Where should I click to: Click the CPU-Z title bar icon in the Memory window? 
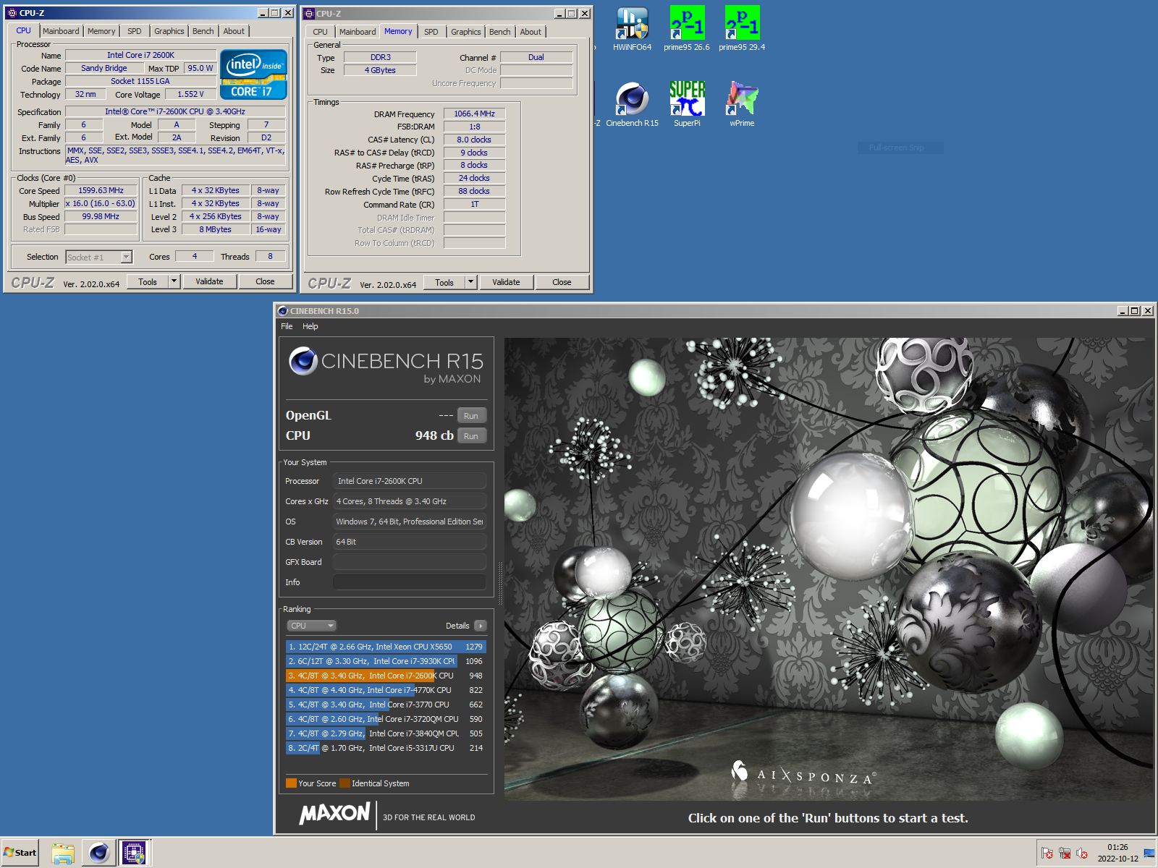(x=309, y=14)
